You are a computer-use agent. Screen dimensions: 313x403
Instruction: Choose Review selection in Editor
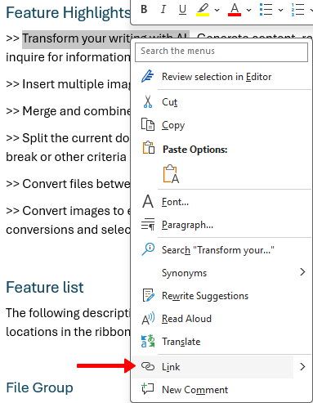tap(221, 77)
